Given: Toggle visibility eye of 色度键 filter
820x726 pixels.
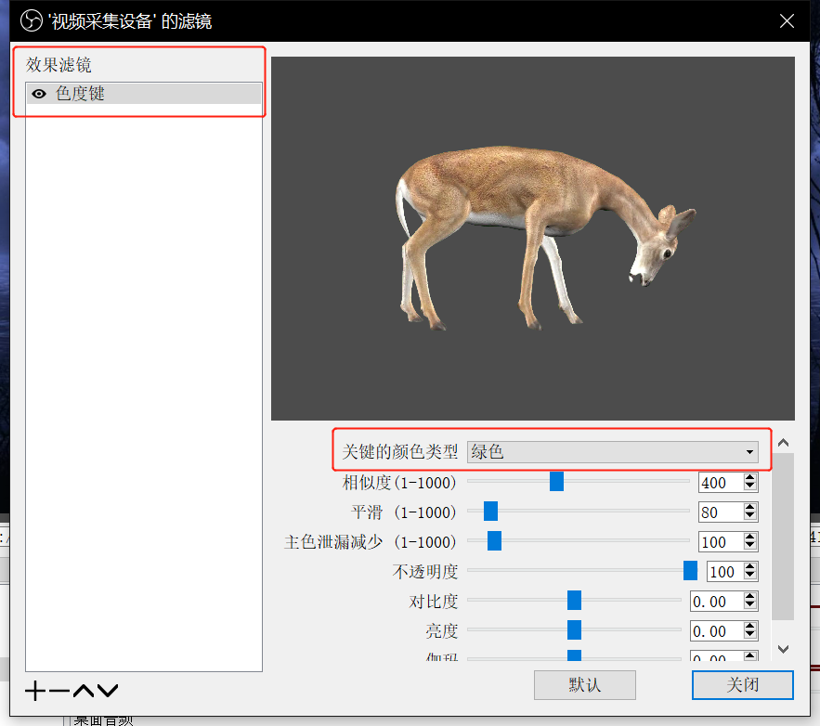Looking at the screenshot, I should coord(39,94).
